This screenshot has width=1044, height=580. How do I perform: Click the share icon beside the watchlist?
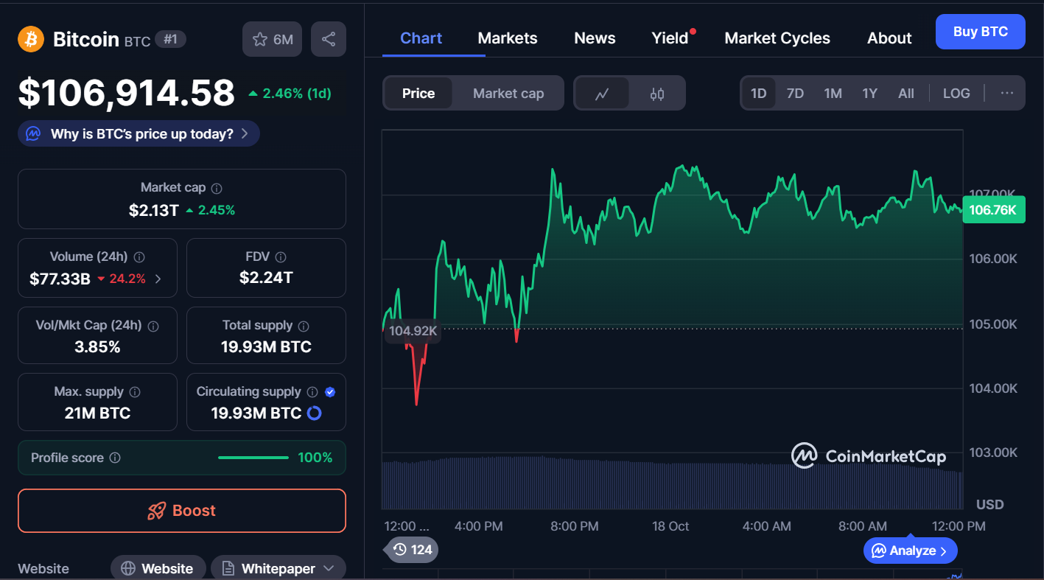point(329,39)
